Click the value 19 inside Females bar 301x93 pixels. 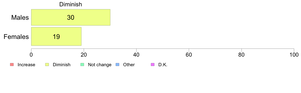pyautogui.click(x=56, y=37)
